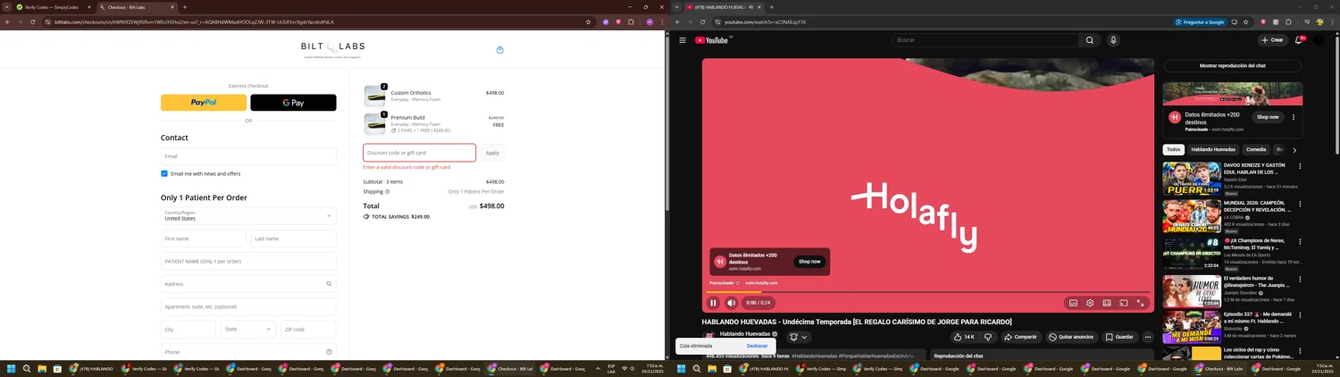Image resolution: width=1340 pixels, height=377 pixels.
Task: Click Deshacer in Cola eliminada toast
Action: tap(757, 346)
